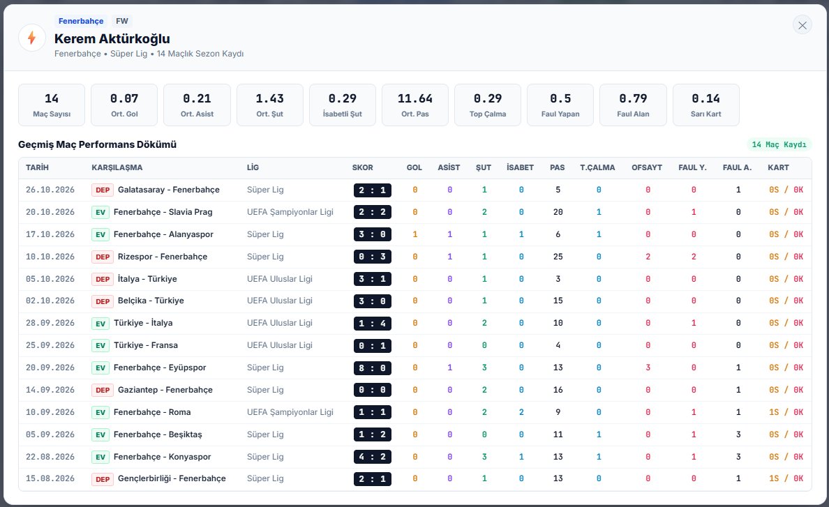Click the DEP badge for Rizespor - Fenerbahçe
This screenshot has height=507, width=829.
pyautogui.click(x=103, y=257)
